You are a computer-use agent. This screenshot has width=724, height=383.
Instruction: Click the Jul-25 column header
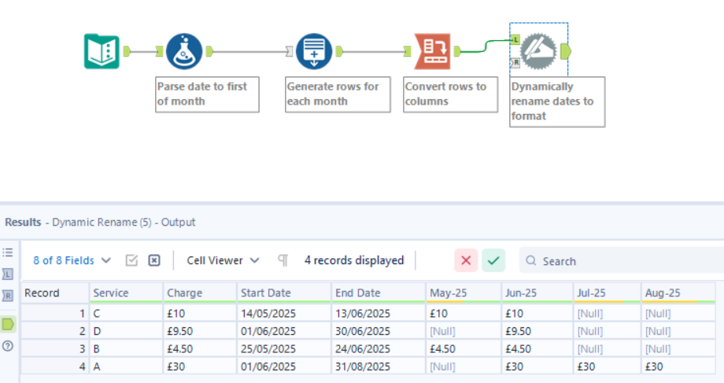tap(608, 293)
